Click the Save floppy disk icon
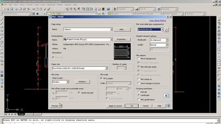 (x=12, y=9)
